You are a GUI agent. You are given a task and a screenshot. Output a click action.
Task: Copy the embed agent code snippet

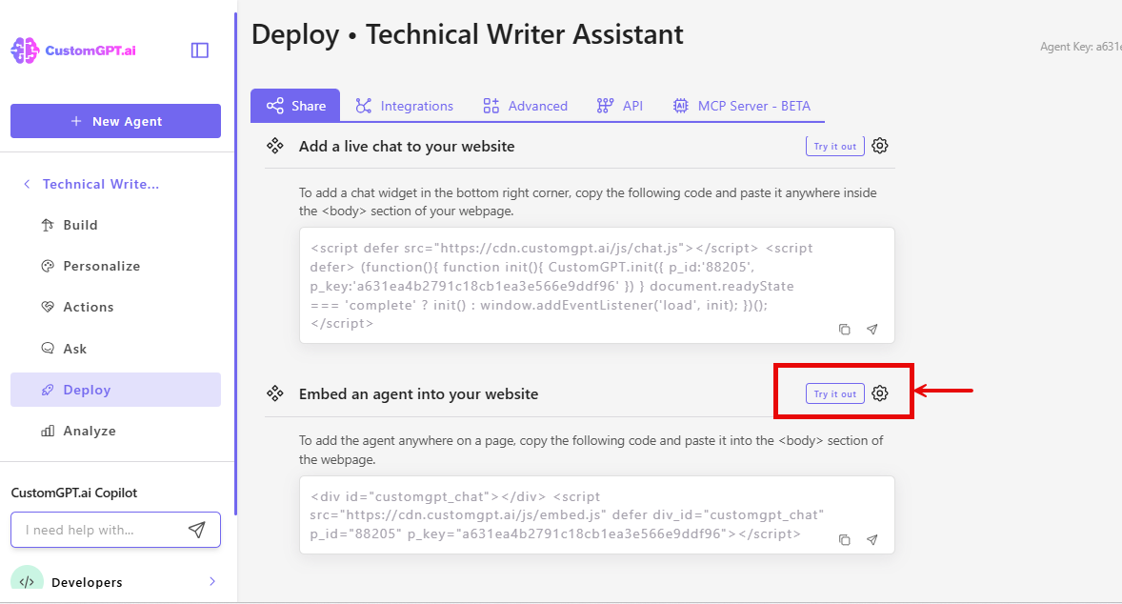coord(845,539)
